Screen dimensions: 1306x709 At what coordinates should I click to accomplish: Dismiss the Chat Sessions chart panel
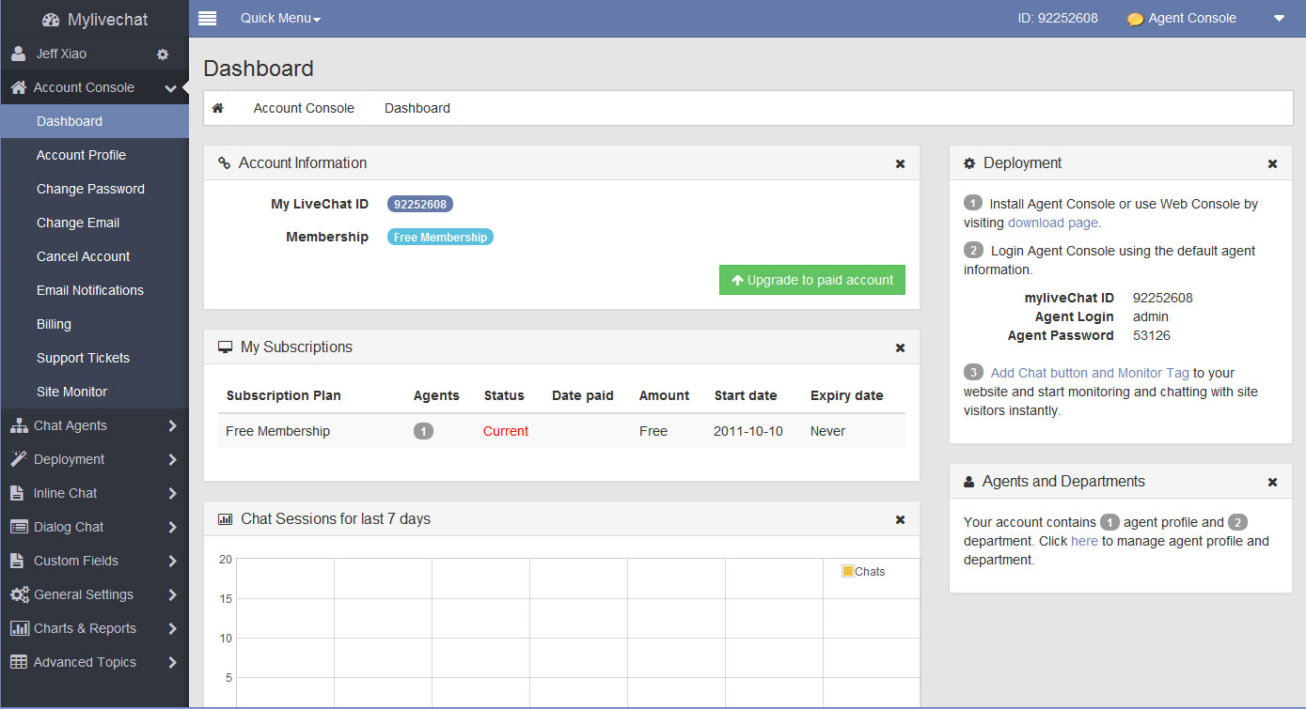(900, 519)
